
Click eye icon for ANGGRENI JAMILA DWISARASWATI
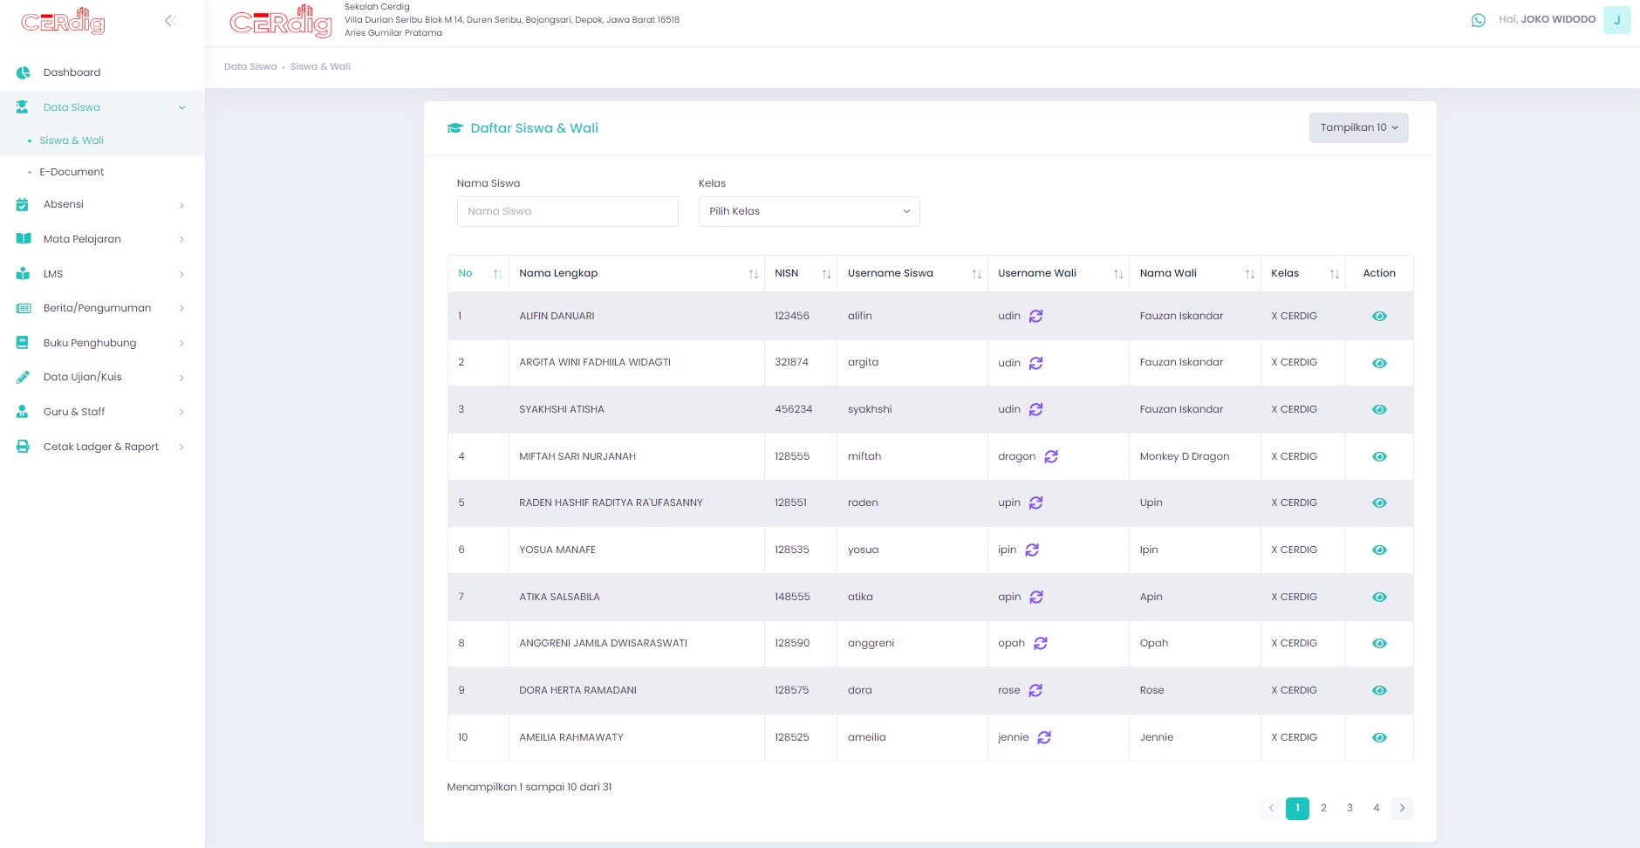pos(1379,643)
